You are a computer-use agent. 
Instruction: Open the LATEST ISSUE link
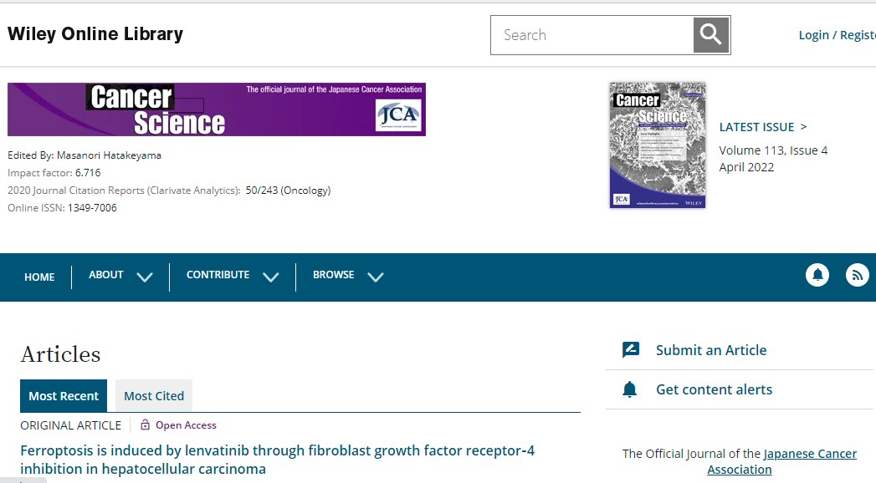tap(762, 127)
